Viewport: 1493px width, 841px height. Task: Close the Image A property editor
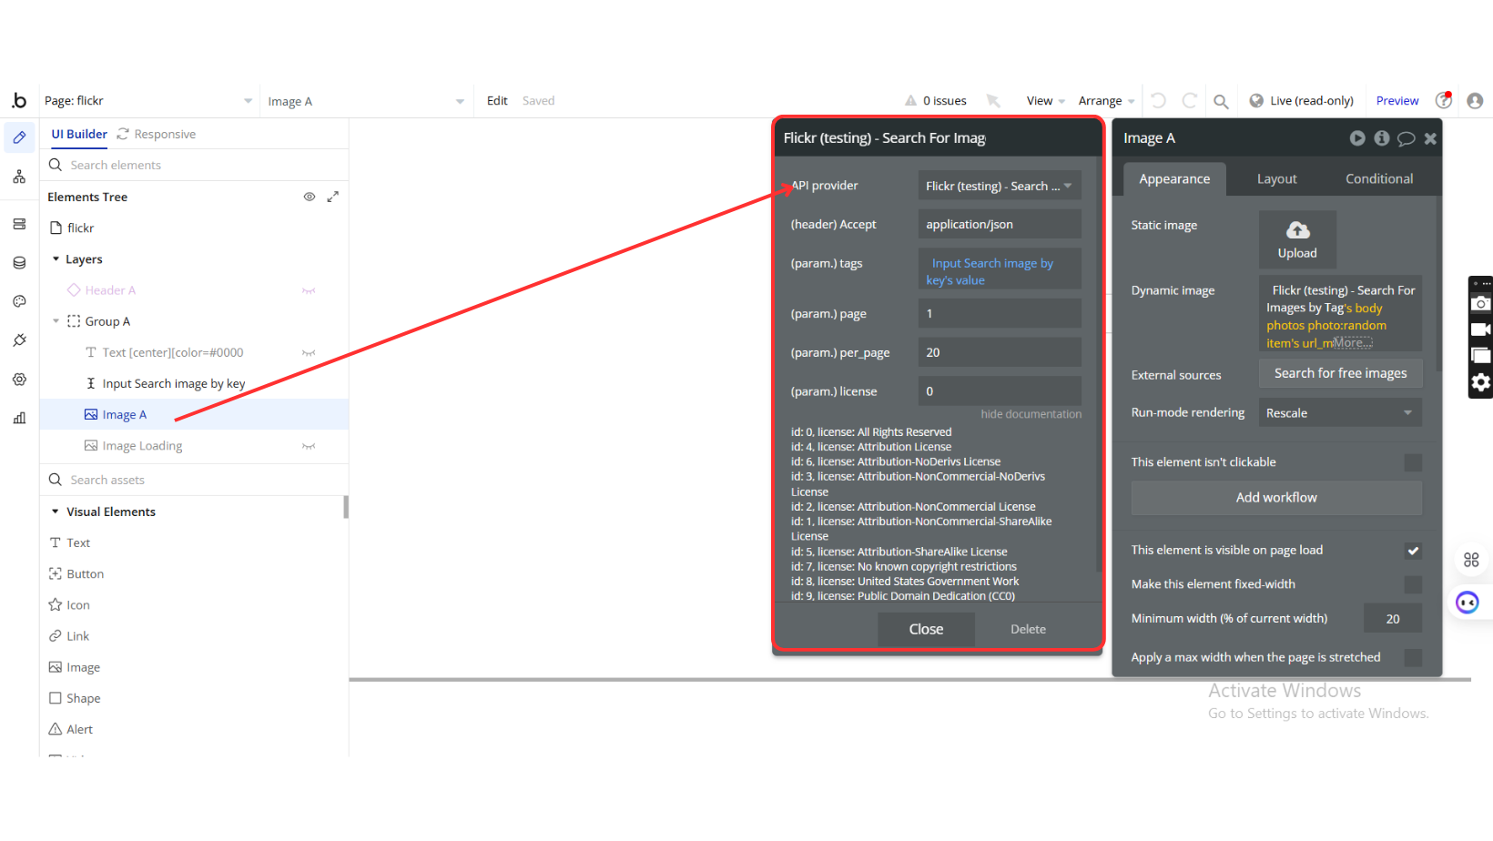[1430, 138]
